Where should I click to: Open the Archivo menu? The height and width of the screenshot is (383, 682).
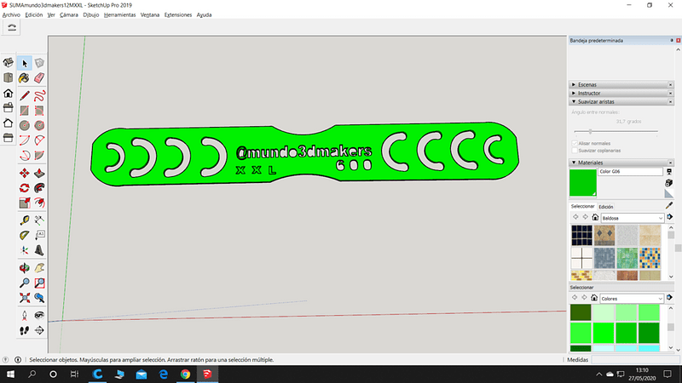tap(11, 14)
